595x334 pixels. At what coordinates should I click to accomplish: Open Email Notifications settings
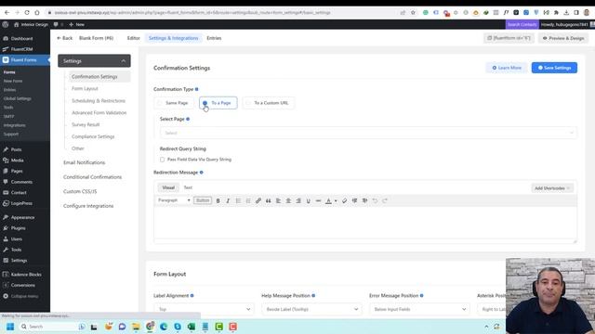point(85,162)
